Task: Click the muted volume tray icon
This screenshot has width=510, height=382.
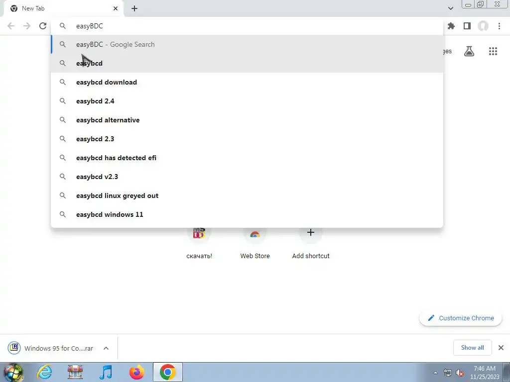Action: [x=460, y=373]
